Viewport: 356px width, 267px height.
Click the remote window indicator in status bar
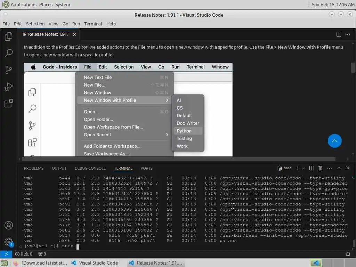[6, 254]
